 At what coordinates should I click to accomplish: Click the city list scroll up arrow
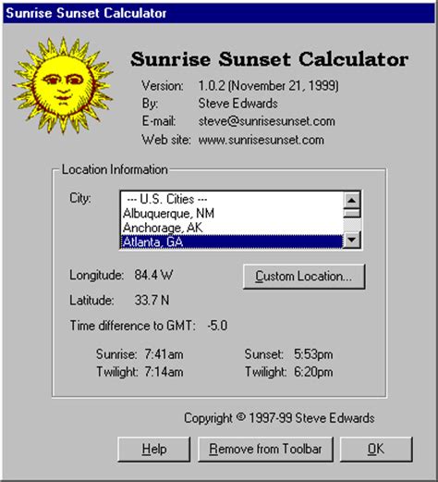351,201
